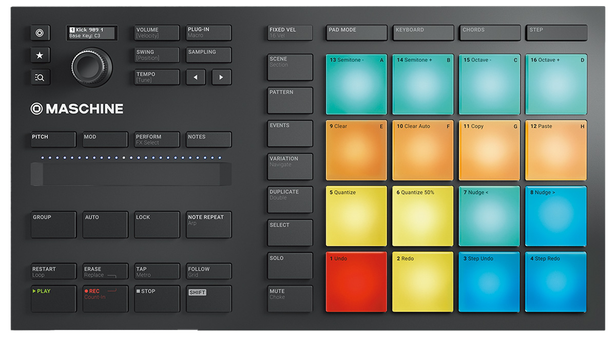
Task: Toggle the SOLO button
Action: pyautogui.click(x=290, y=266)
